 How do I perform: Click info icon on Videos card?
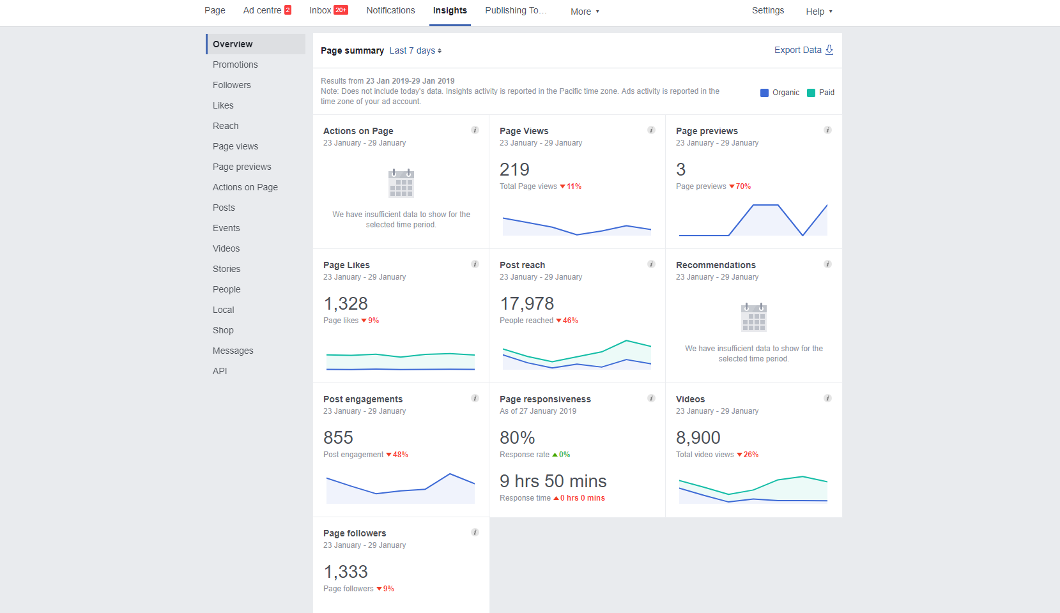click(827, 398)
